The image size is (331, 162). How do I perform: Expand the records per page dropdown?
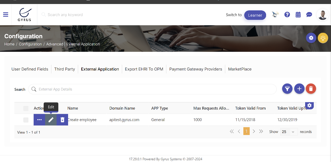tap(289, 132)
